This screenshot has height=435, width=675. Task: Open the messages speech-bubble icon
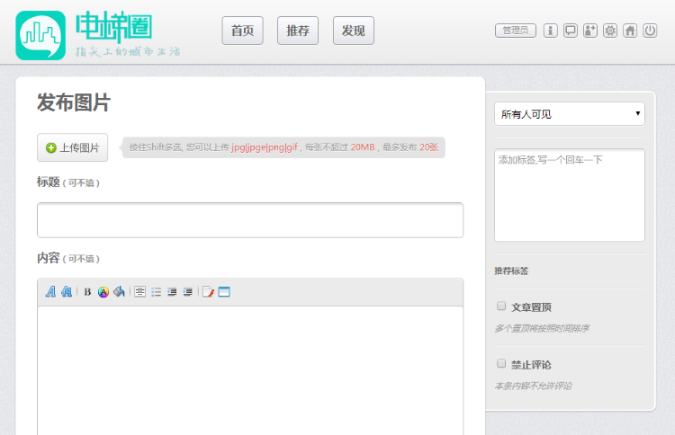571,31
